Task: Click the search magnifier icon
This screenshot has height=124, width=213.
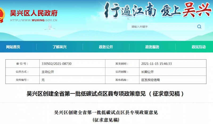Action: tap(199, 27)
